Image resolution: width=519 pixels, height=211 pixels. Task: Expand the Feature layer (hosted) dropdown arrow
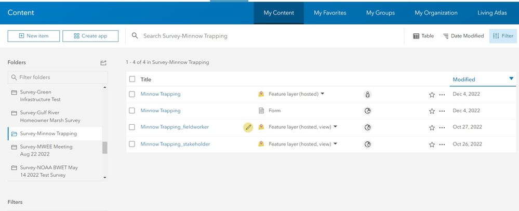pyautogui.click(x=323, y=94)
